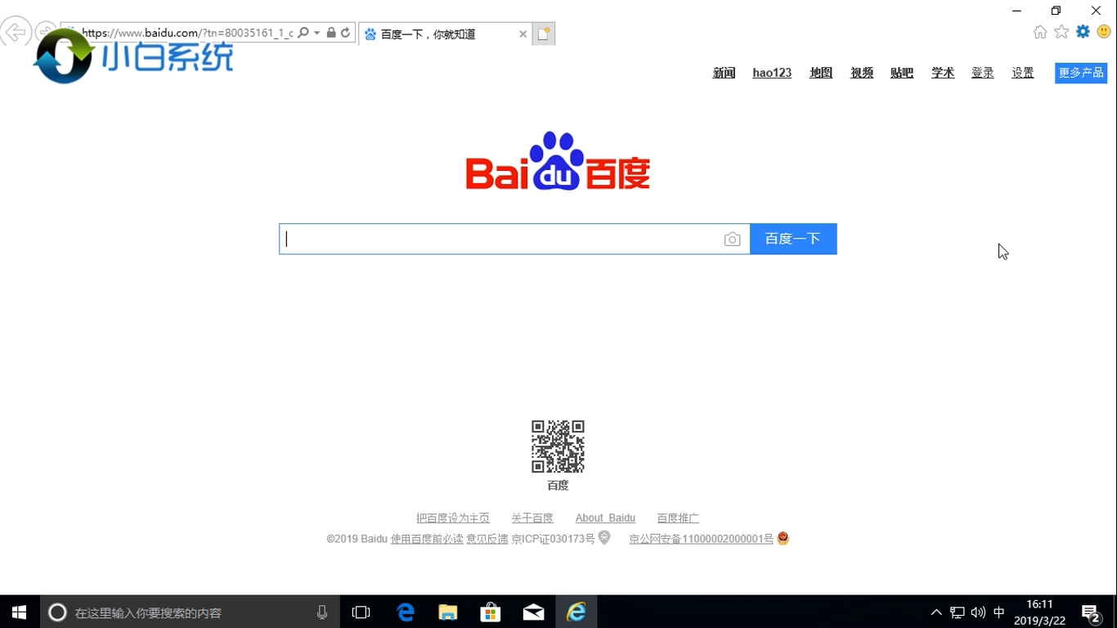The width and height of the screenshot is (1117, 628).
Task: Click the security lock icon in address bar
Action: [x=331, y=33]
